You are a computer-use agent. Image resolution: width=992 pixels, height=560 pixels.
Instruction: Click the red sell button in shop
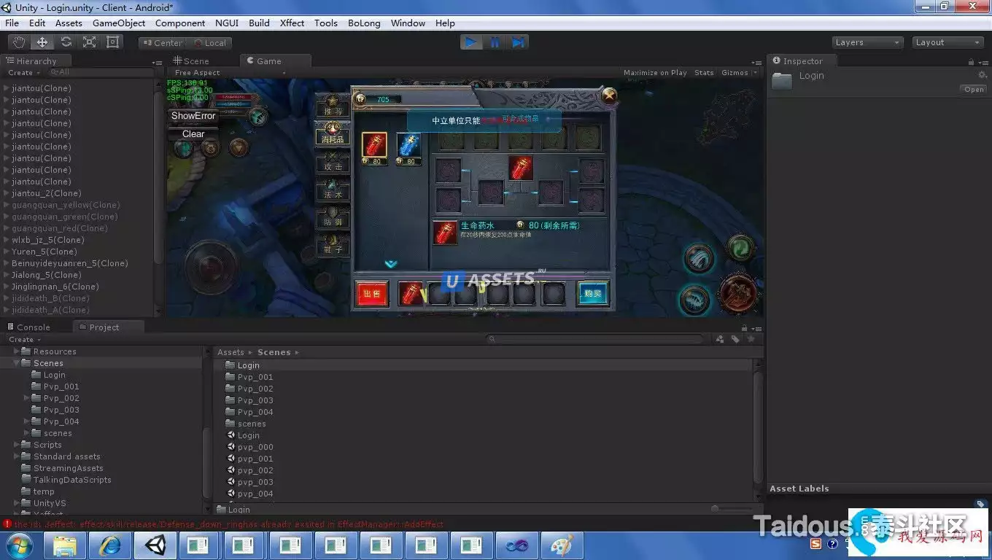371,294
